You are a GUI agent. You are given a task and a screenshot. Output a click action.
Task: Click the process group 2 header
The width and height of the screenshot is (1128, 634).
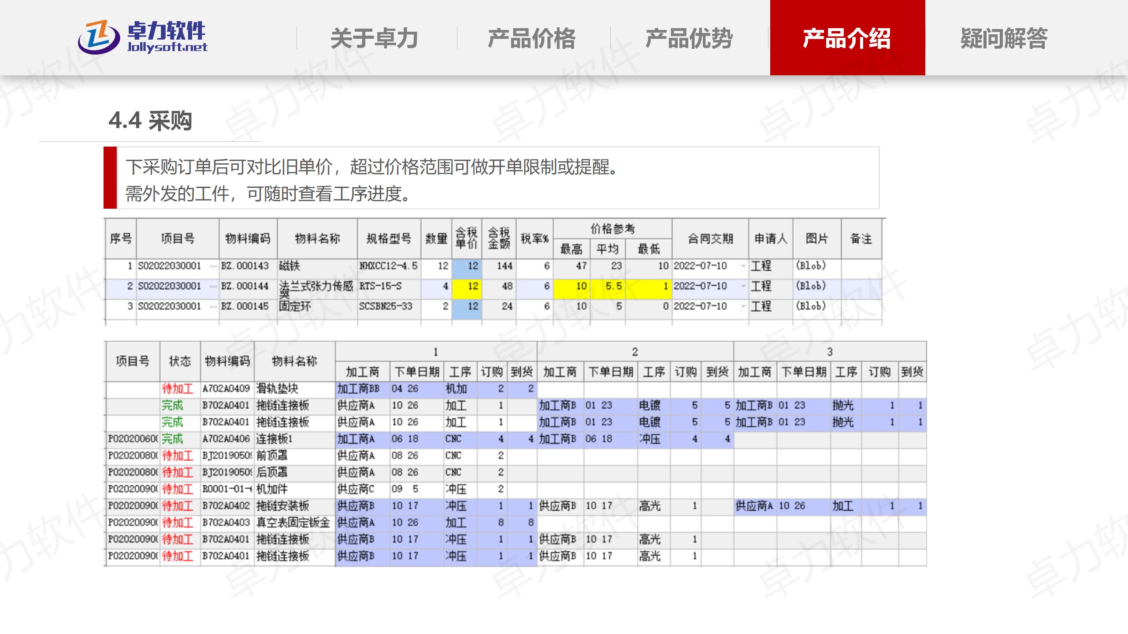(x=635, y=352)
